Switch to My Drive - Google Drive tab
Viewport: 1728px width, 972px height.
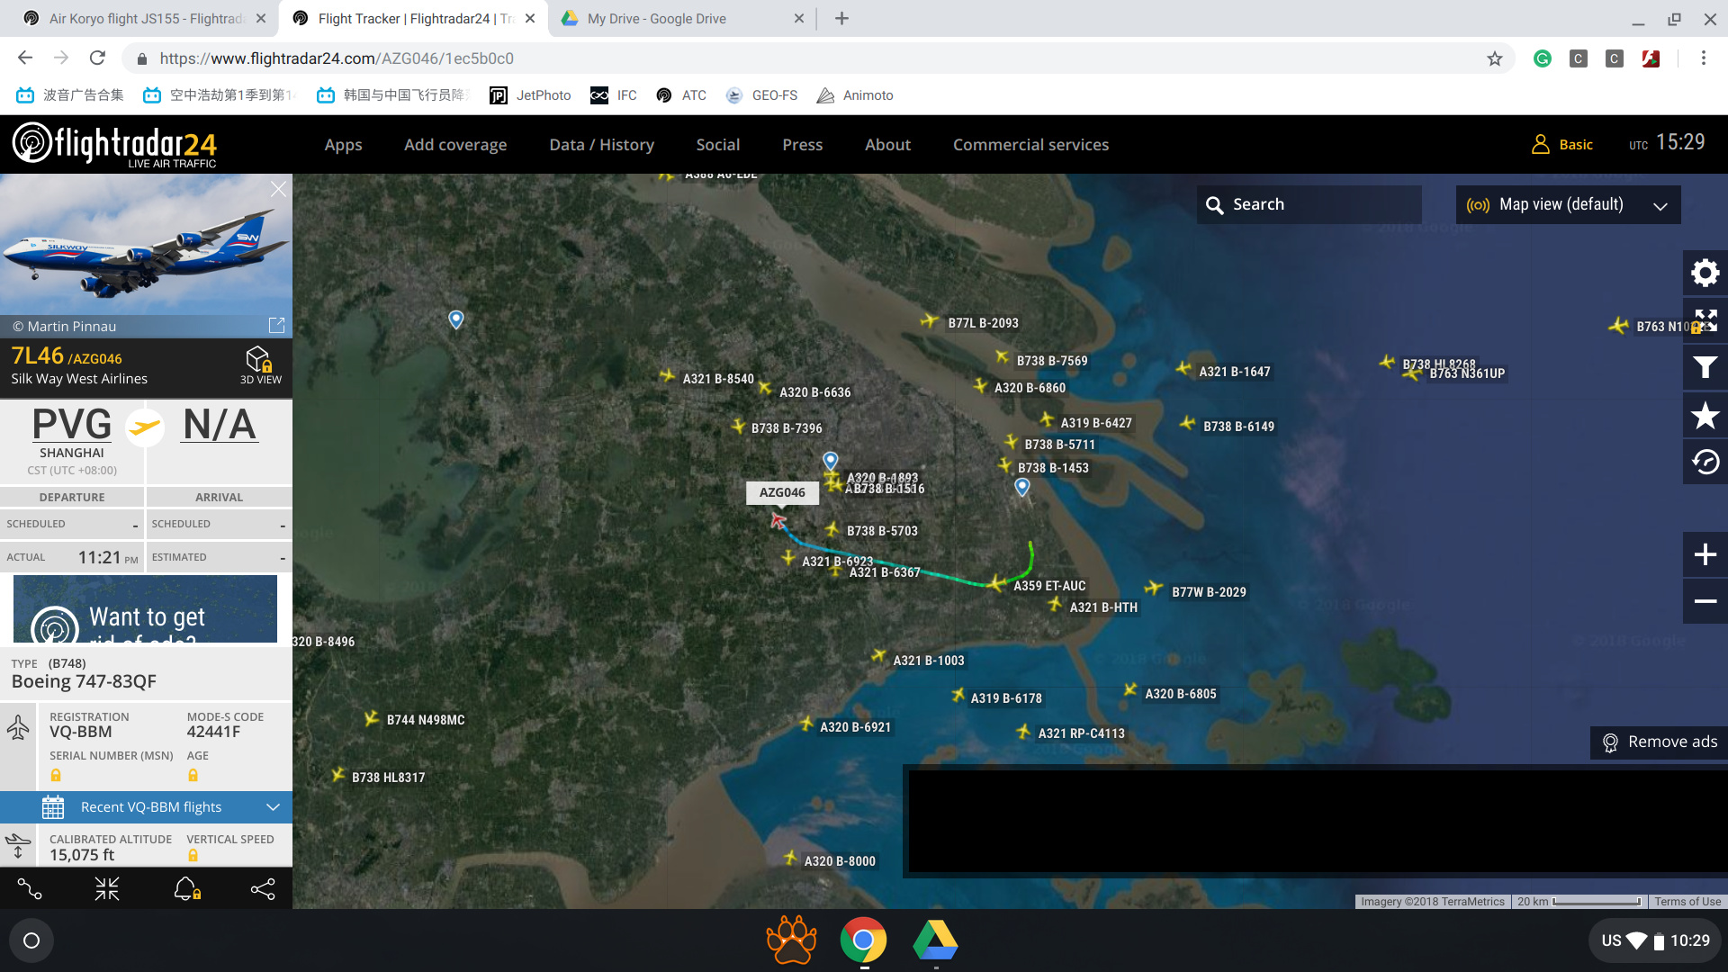click(657, 18)
